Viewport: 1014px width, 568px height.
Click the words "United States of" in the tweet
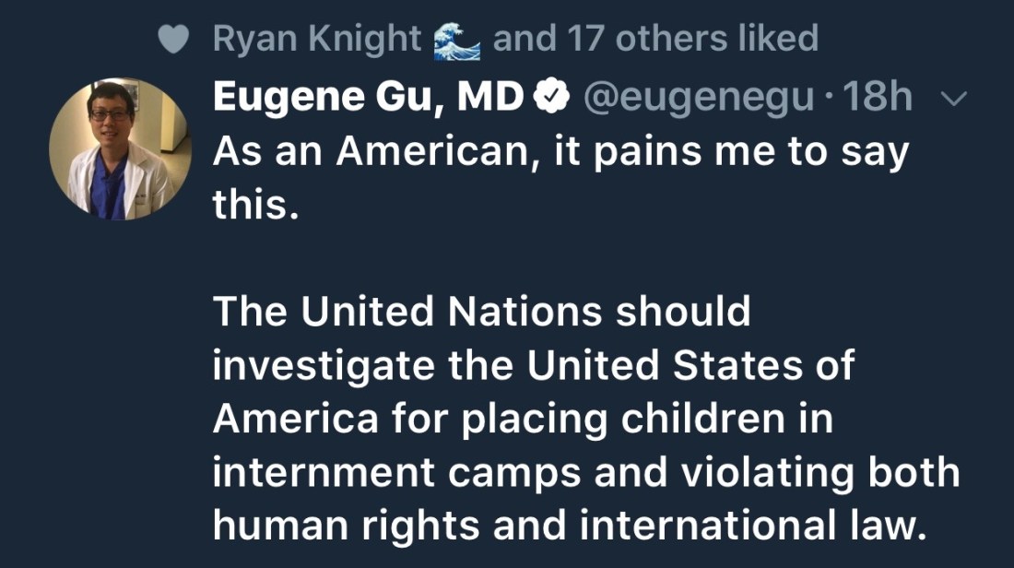(x=690, y=365)
